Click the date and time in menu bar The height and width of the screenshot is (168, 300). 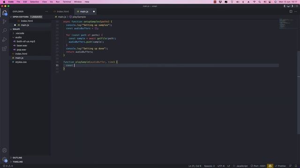tap(288, 2)
